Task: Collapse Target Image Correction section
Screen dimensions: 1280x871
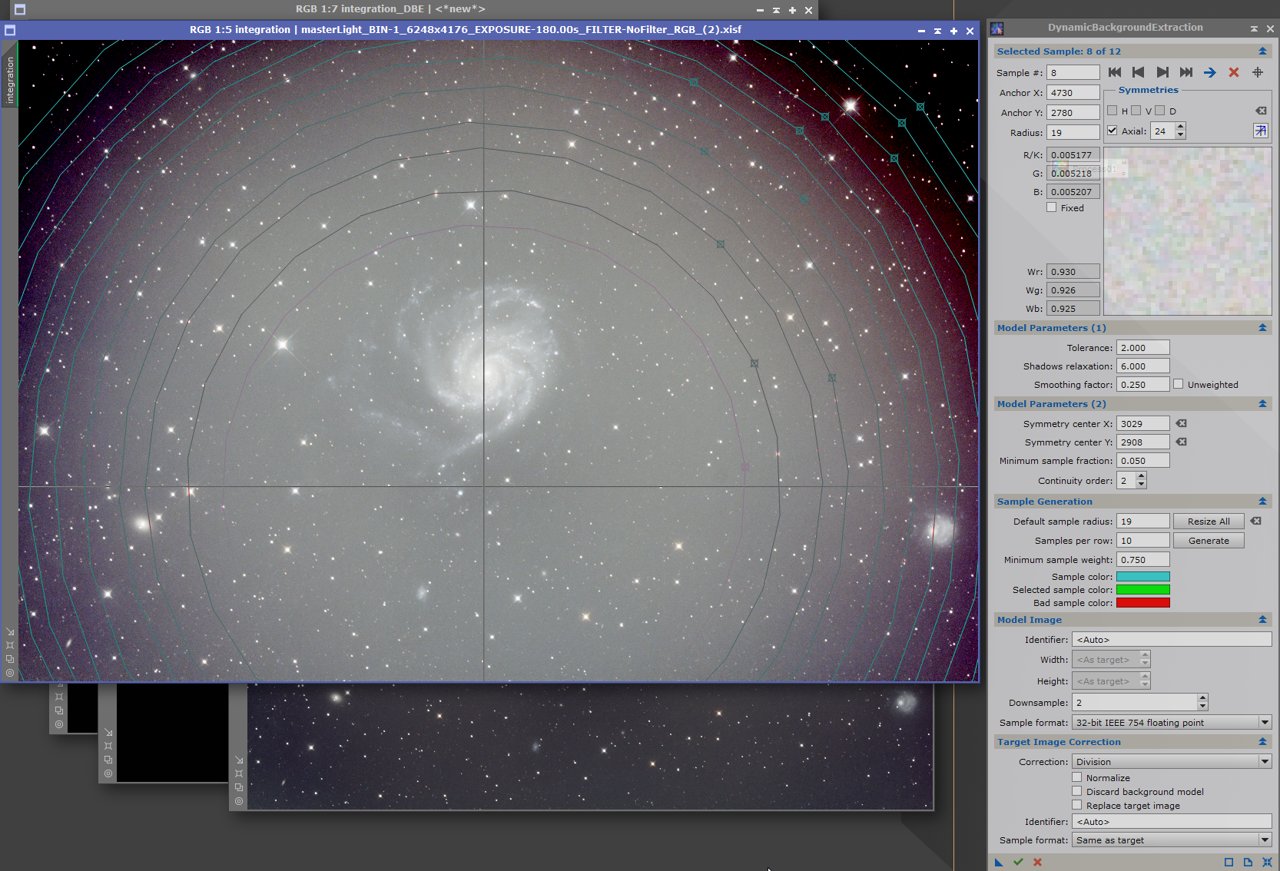Action: click(x=1262, y=742)
